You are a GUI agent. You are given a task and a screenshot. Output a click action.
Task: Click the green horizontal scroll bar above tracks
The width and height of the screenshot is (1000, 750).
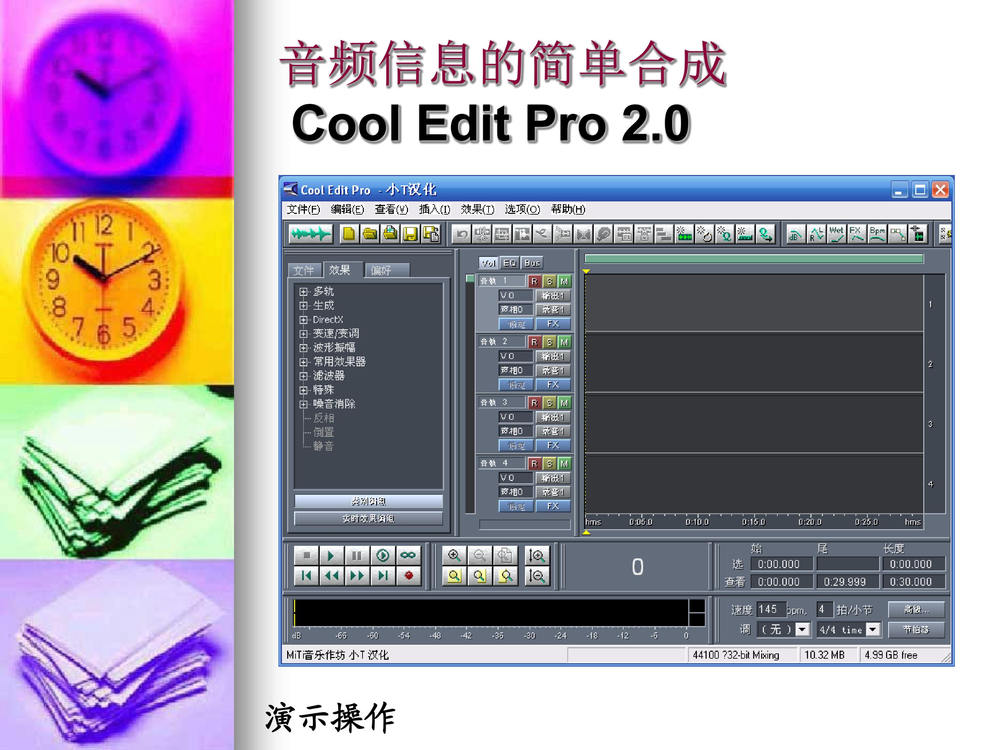click(753, 259)
